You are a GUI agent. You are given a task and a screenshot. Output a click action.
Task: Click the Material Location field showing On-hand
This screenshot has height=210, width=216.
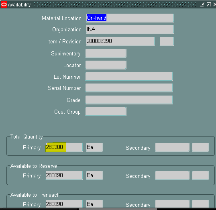tap(130, 18)
